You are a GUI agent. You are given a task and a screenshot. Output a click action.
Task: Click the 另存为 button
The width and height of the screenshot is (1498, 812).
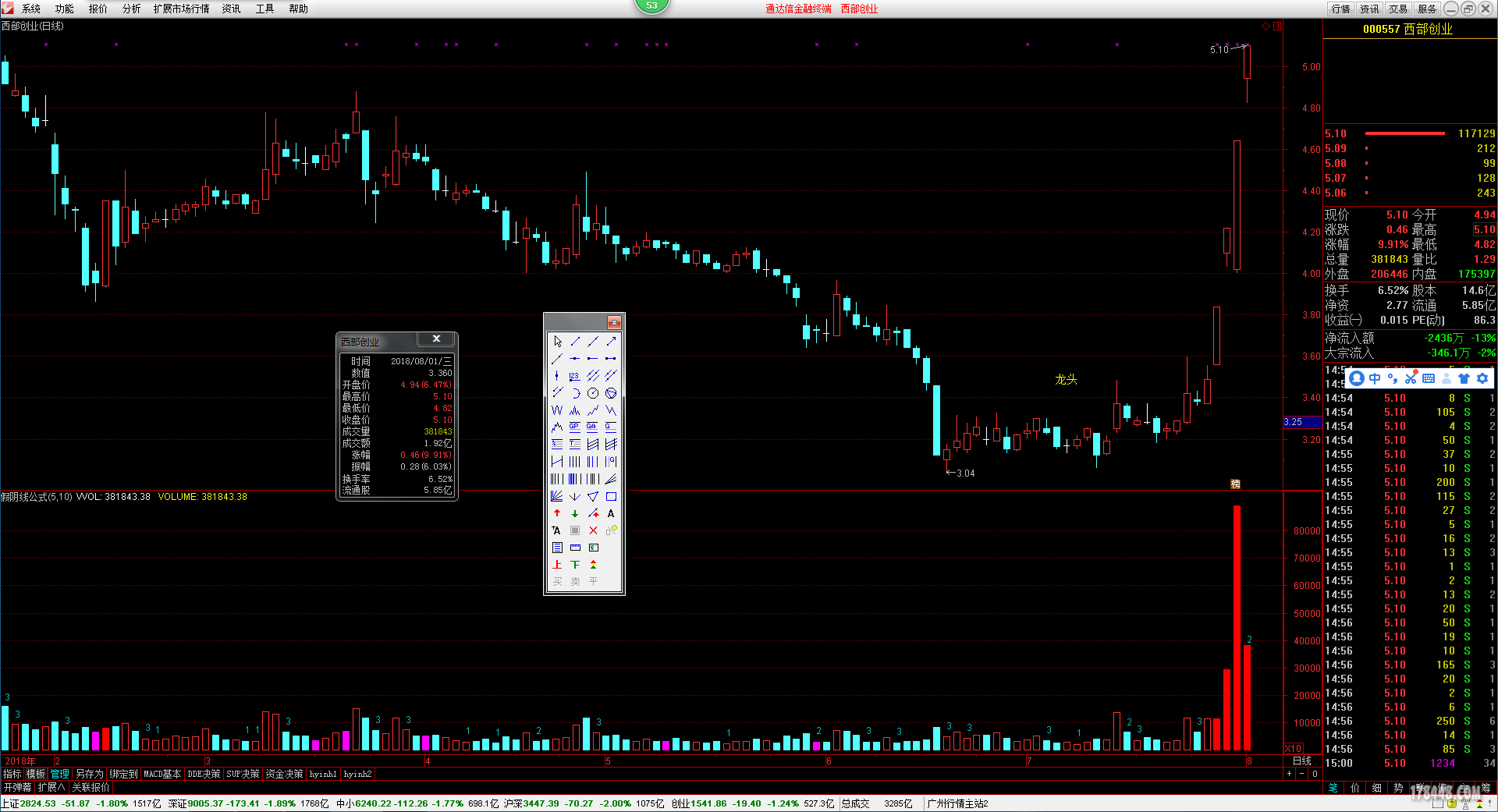coord(89,774)
